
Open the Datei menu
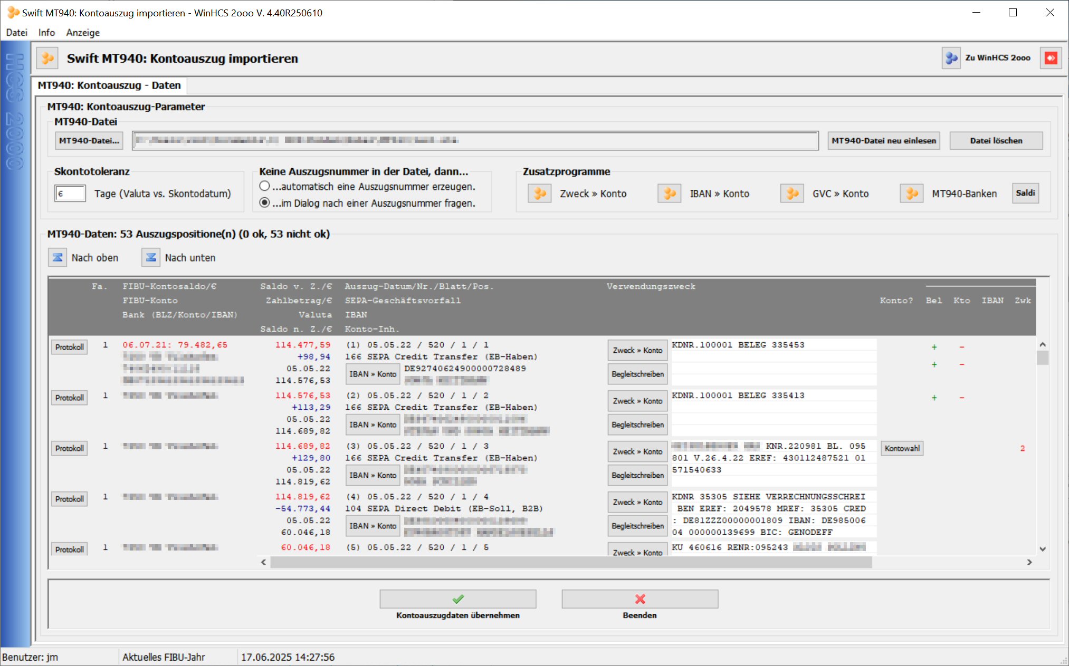click(16, 32)
